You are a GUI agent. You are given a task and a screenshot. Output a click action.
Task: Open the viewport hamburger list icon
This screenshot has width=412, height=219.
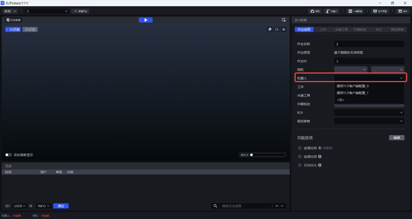click(284, 29)
